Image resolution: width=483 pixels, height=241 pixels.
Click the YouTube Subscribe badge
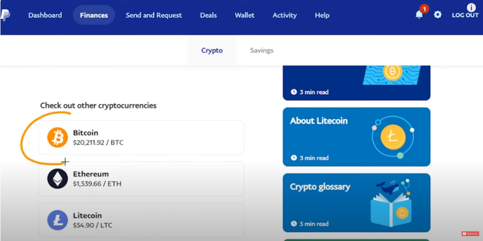click(x=470, y=233)
